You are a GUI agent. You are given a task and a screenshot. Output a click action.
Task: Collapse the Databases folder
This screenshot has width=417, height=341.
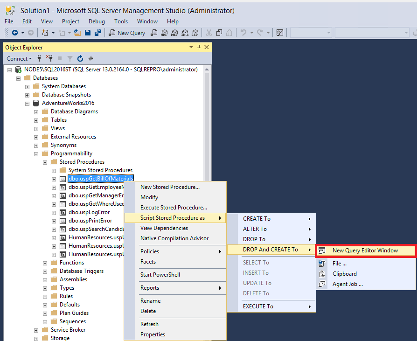point(18,78)
